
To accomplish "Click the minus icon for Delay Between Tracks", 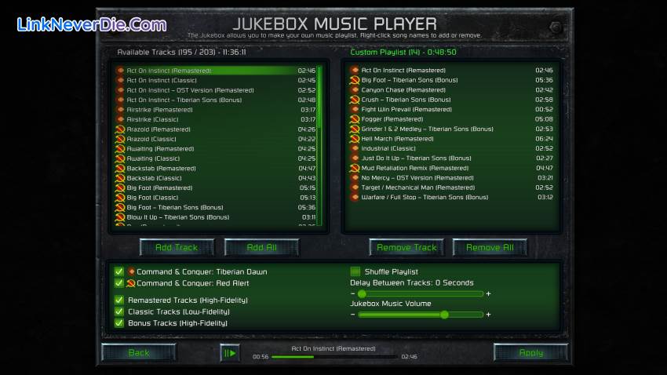I will coord(352,294).
